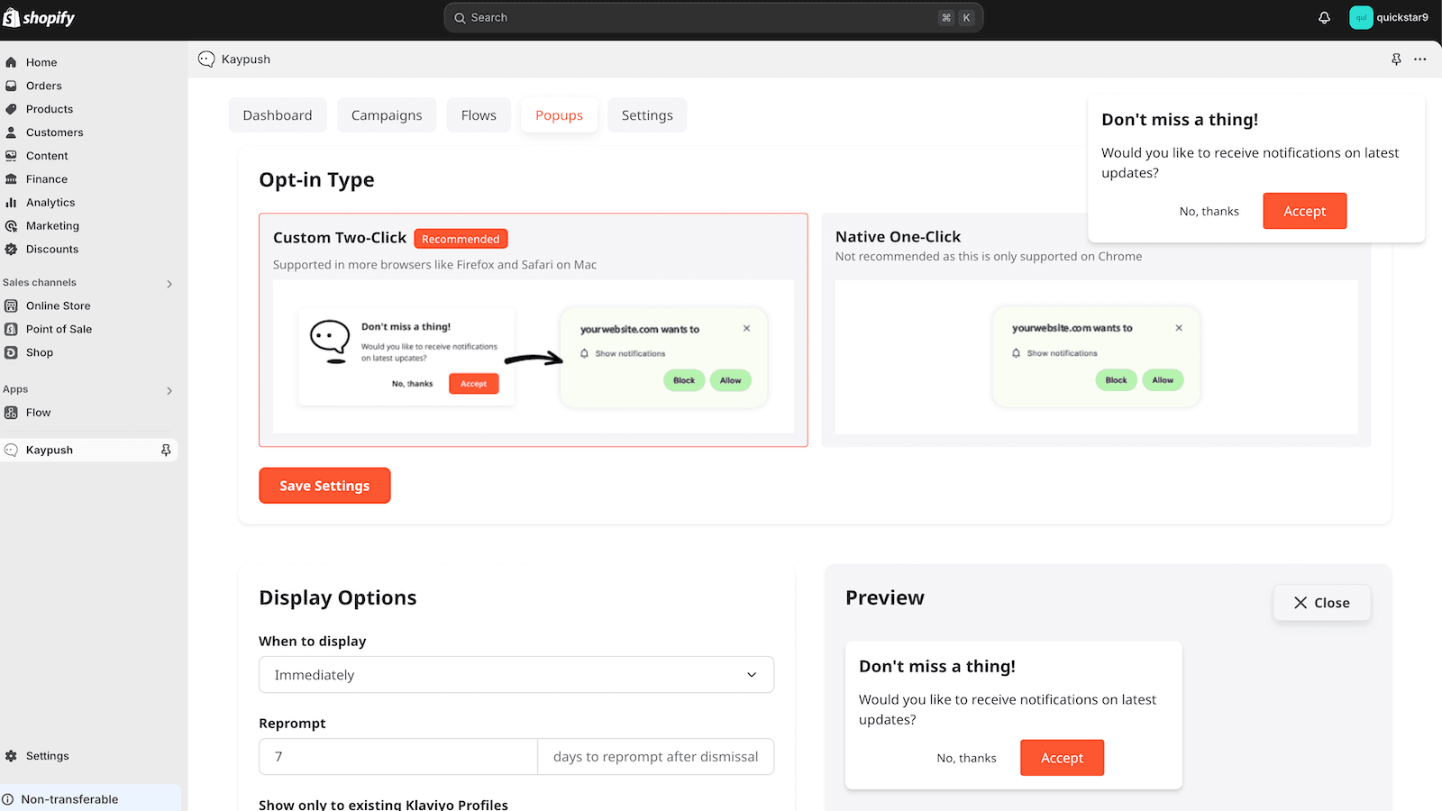Expand the Sales channels section
1442x811 pixels.
[169, 284]
